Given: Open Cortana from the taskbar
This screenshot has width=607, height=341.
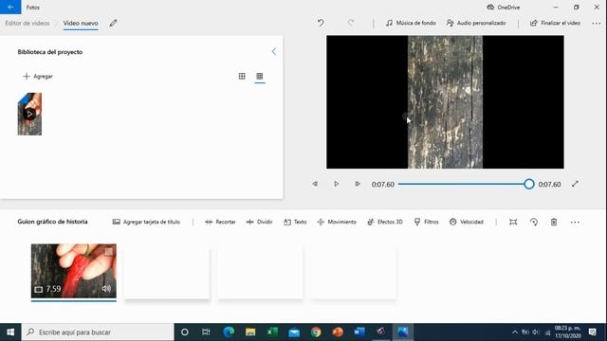Looking at the screenshot, I should pyautogui.click(x=185, y=332).
